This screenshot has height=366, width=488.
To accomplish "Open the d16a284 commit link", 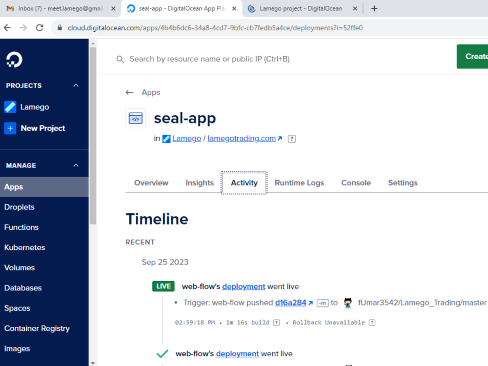I will click(290, 303).
